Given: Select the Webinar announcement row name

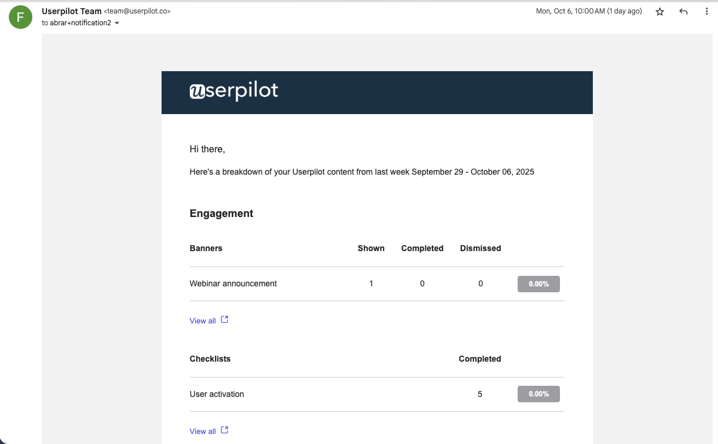Looking at the screenshot, I should [x=233, y=283].
